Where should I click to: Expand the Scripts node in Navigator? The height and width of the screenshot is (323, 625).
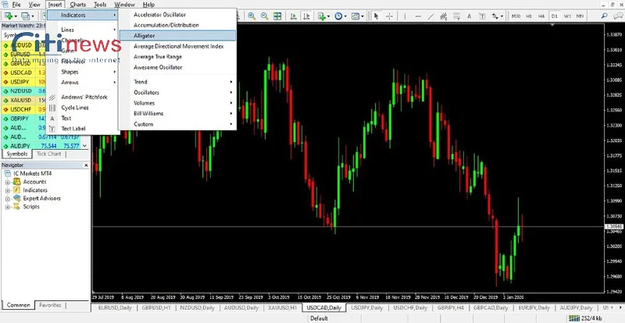click(x=7, y=207)
